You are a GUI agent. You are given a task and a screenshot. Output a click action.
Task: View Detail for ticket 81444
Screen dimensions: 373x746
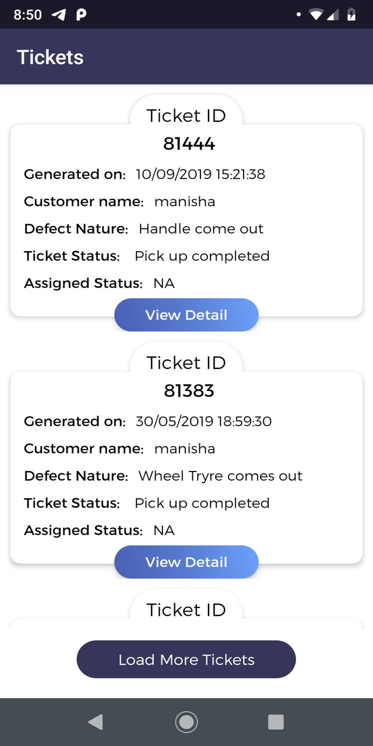(186, 315)
